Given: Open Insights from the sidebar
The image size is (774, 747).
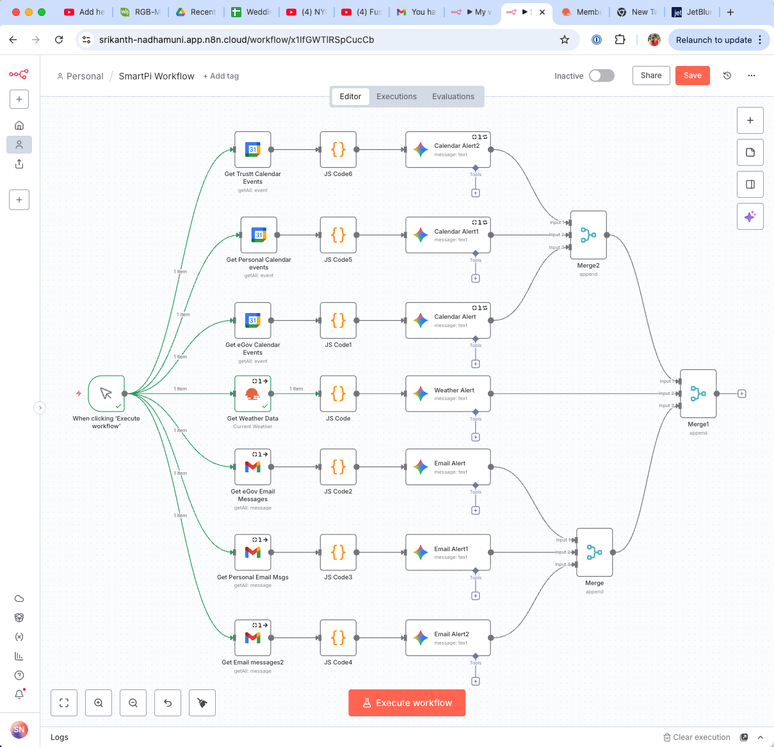Looking at the screenshot, I should [19, 655].
